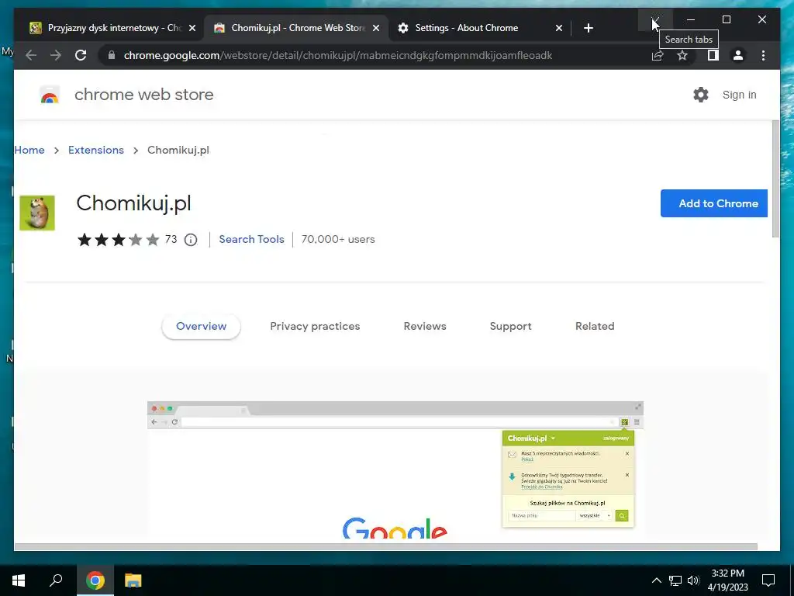This screenshot has height=596, width=794.
Task: Click the address bar URL
Action: coord(338,55)
